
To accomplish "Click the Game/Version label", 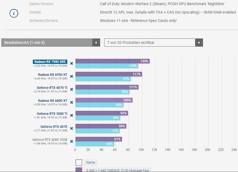I will point(42,4).
